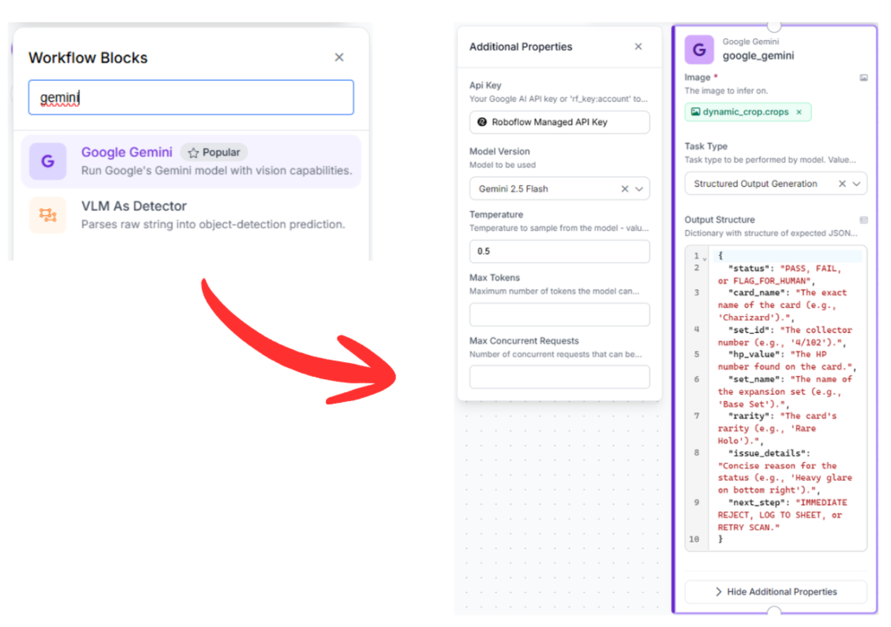Viewport: 891px width, 627px height.
Task: Click the Output Structure label
Action: pyautogui.click(x=720, y=220)
